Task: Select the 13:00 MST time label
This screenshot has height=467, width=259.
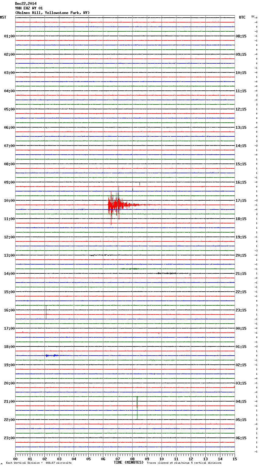Action: [x=9, y=255]
